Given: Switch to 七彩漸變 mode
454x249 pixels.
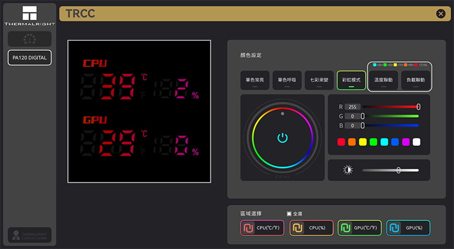Looking at the screenshot, I should 319,80.
